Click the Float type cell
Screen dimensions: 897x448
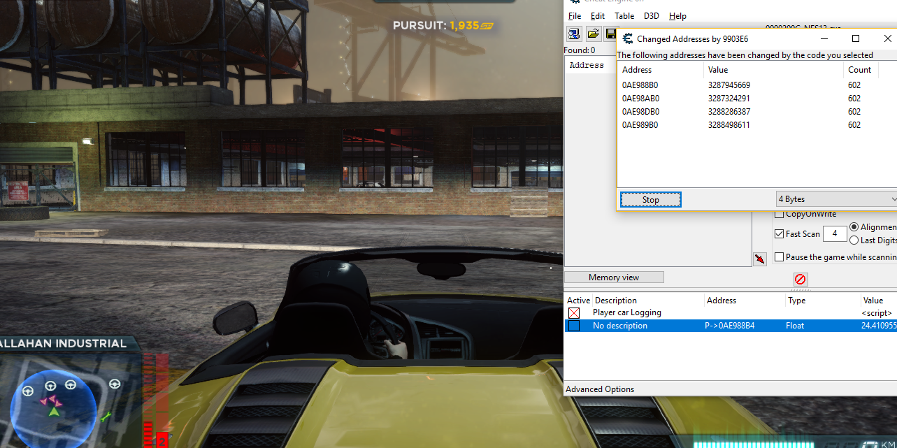[796, 326]
